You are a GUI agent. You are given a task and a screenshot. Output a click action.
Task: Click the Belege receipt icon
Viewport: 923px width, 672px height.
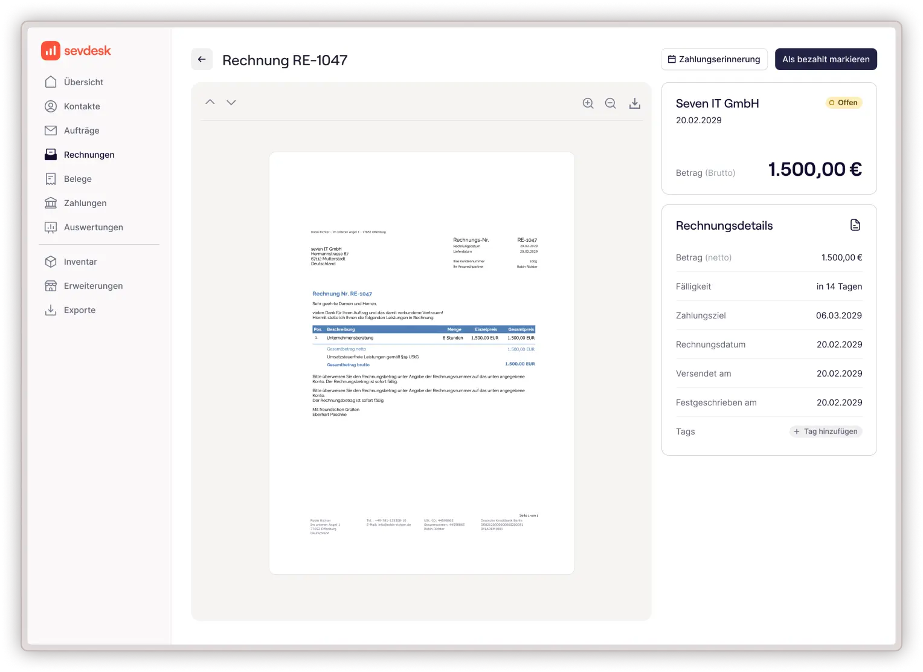(51, 179)
